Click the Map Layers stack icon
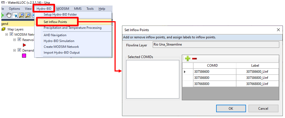 (4, 29)
